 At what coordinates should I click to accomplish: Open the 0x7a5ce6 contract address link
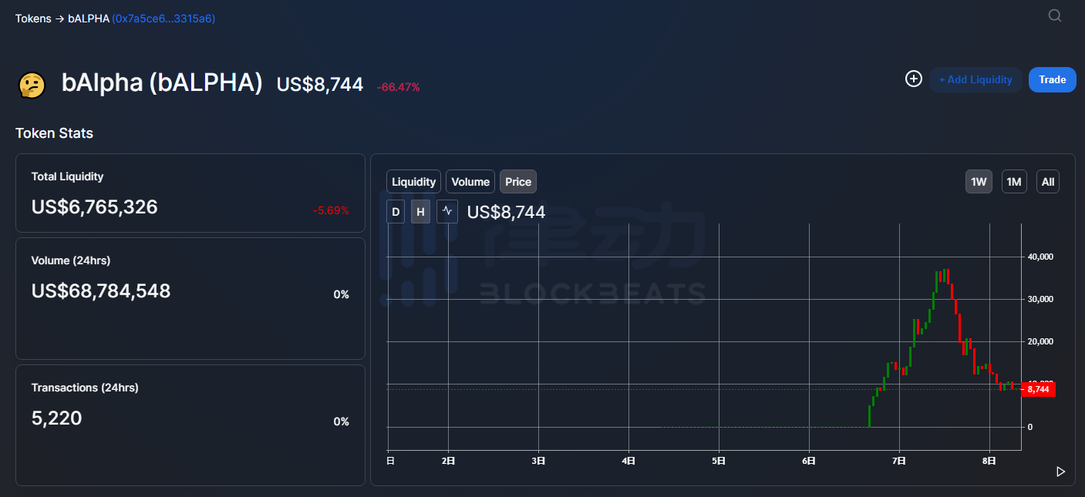click(163, 18)
